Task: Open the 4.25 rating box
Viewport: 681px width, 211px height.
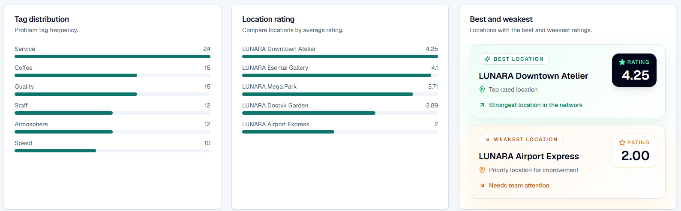Action: (634, 70)
